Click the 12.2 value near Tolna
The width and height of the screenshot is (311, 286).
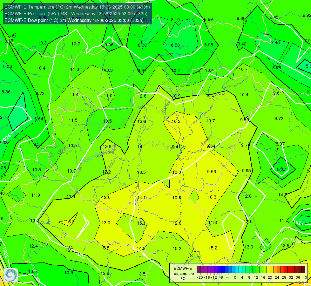(x=106, y=172)
